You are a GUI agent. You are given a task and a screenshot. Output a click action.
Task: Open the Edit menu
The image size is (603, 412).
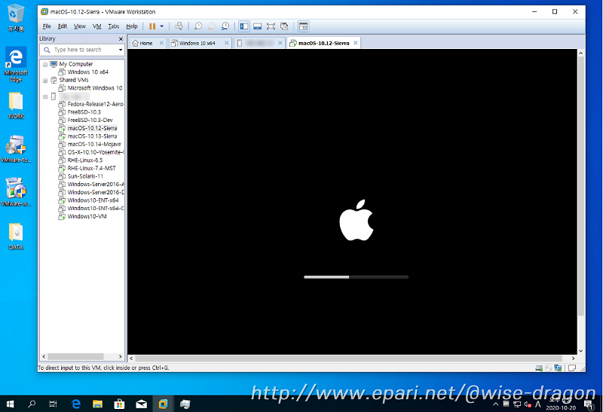coord(63,26)
